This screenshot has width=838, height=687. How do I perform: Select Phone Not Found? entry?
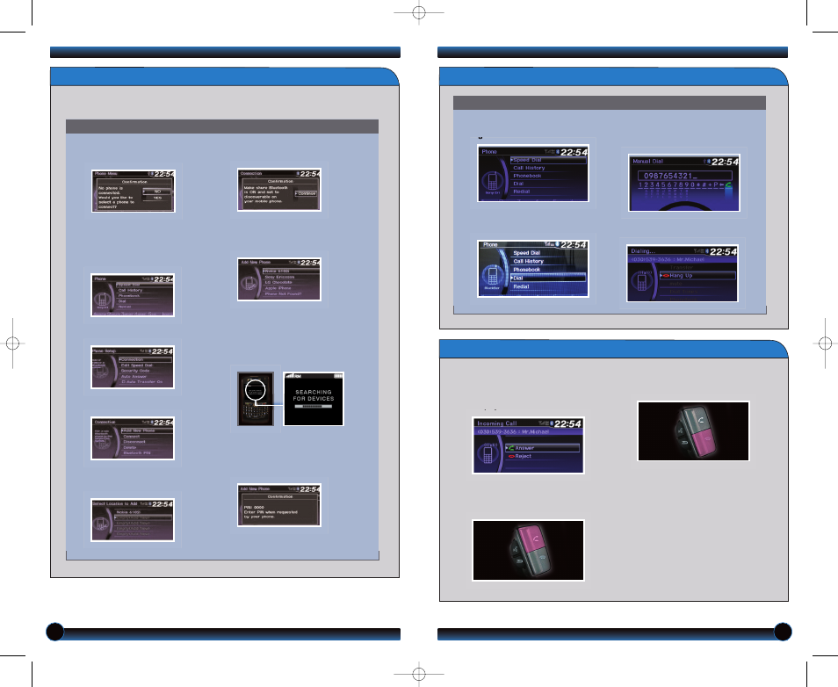click(283, 294)
